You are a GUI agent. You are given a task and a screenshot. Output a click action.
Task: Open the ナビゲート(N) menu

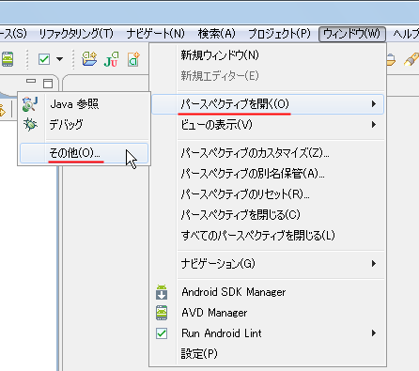(x=156, y=34)
